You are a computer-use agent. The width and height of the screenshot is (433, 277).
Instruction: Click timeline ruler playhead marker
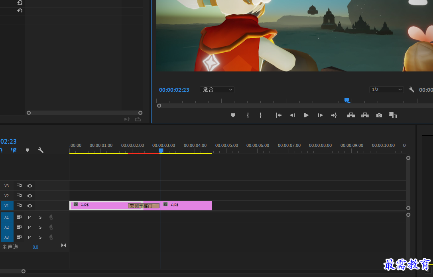tap(161, 150)
